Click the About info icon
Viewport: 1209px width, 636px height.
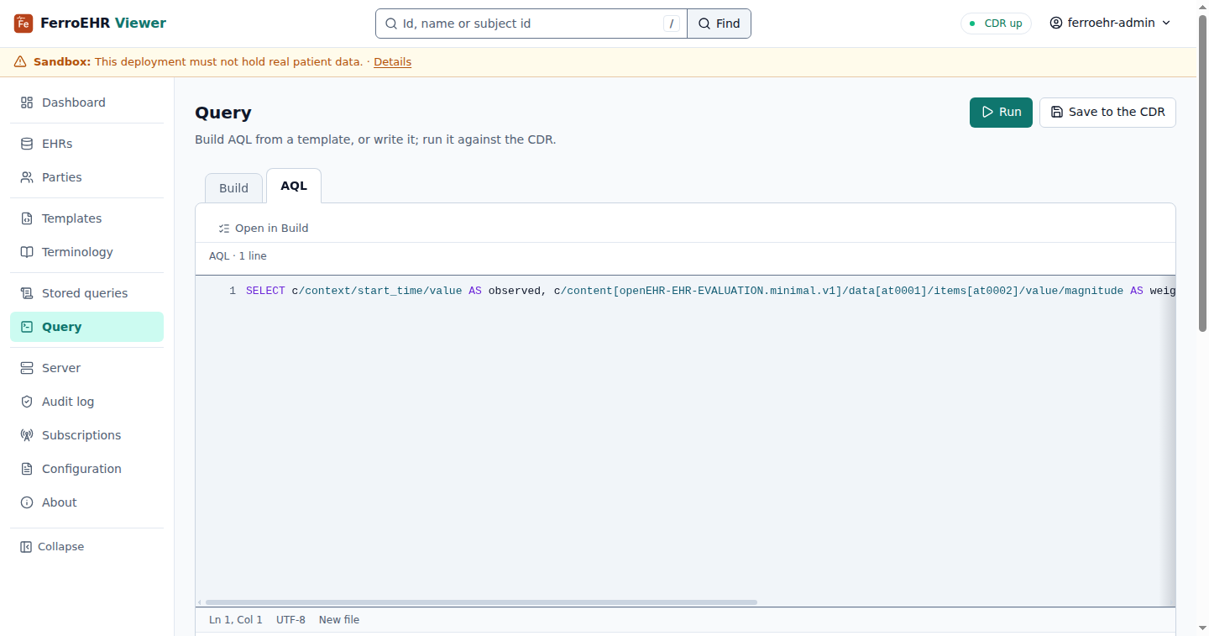pos(27,502)
